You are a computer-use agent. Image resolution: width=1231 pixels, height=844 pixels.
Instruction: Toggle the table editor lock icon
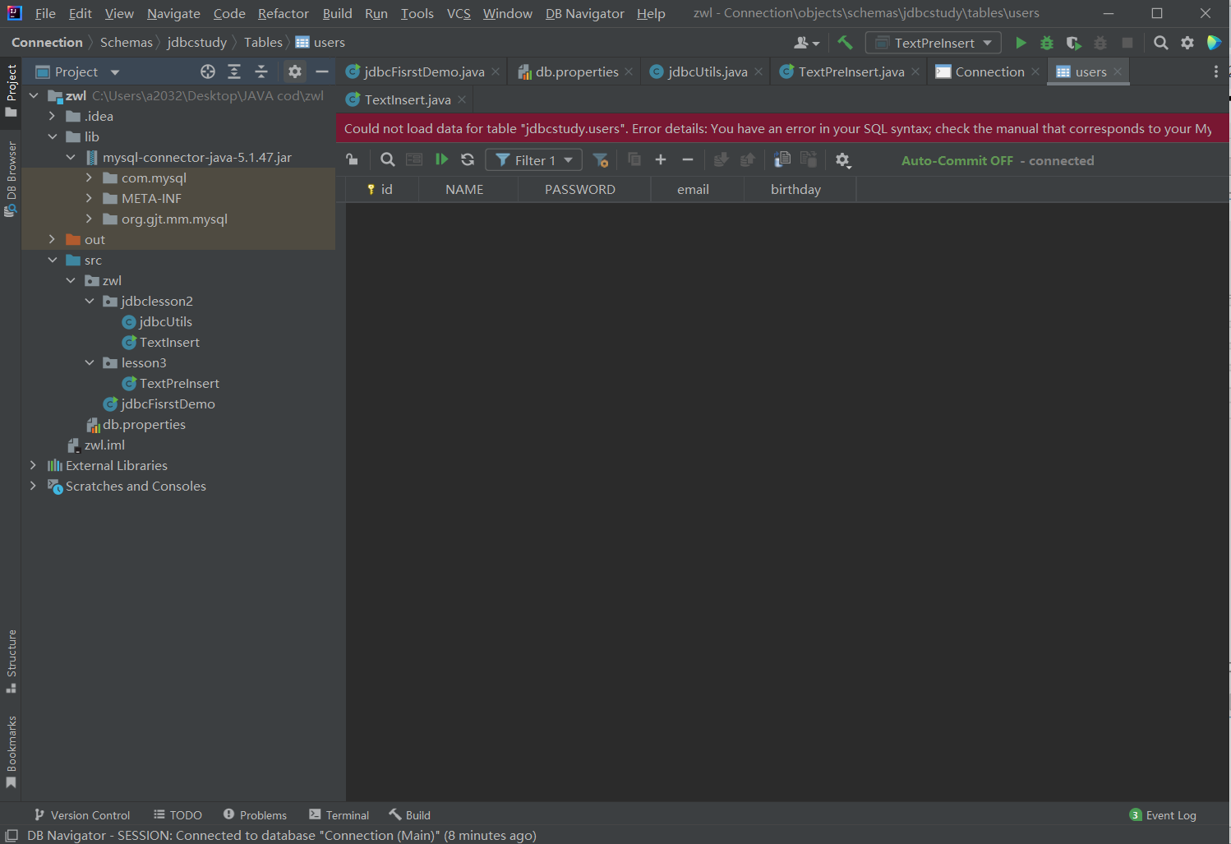pyautogui.click(x=352, y=159)
